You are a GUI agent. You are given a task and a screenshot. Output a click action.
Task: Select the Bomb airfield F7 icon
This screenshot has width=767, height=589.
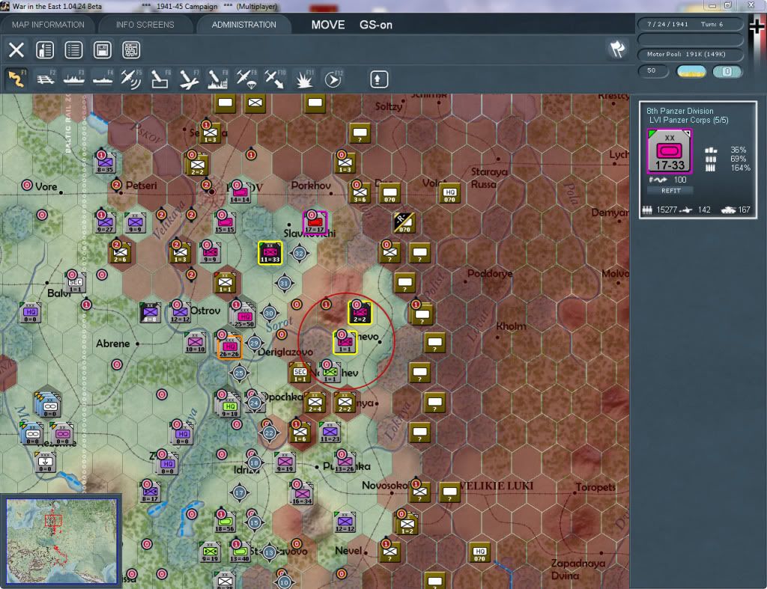coord(189,79)
